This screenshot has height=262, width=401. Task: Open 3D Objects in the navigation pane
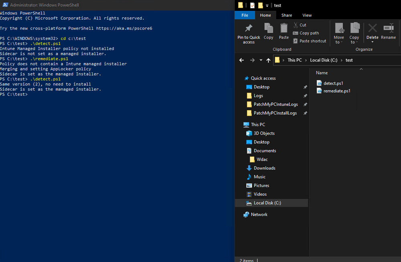264,133
